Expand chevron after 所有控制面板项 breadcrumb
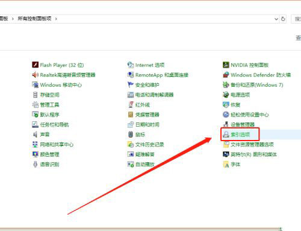Screen dimensions: 301x231 click(x=56, y=19)
